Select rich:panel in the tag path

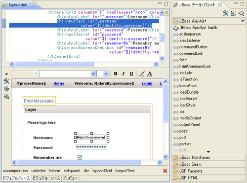pyautogui.click(x=72, y=171)
